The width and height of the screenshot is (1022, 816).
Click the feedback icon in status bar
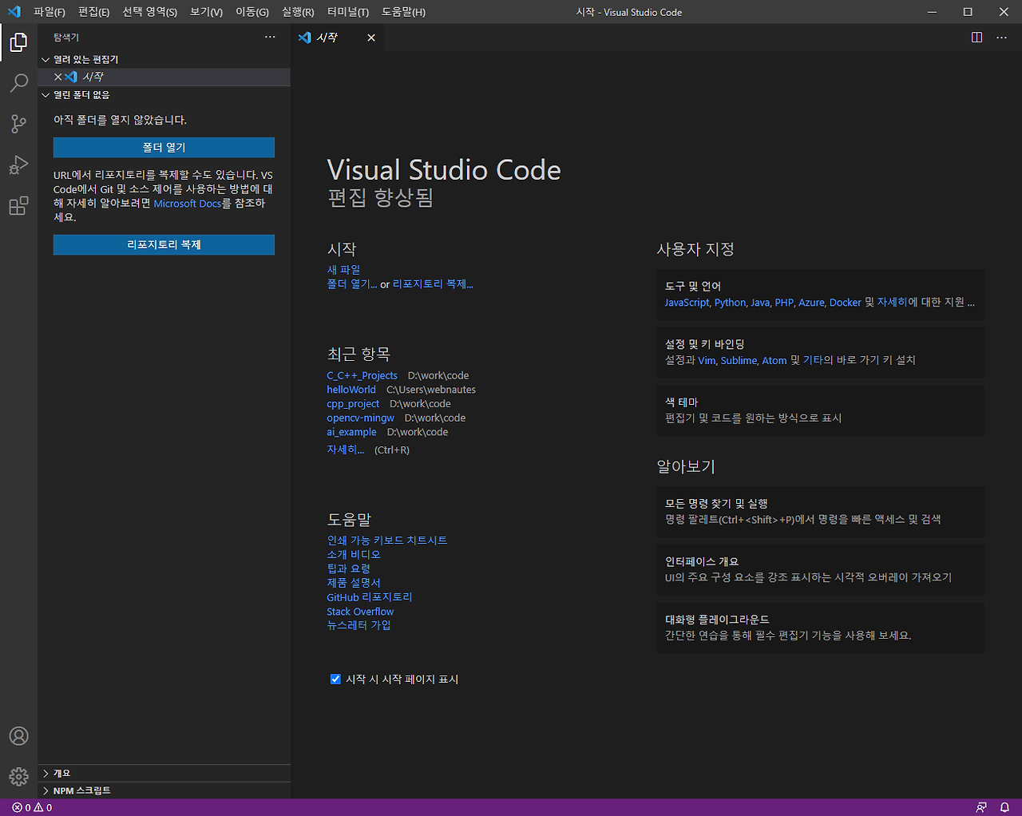click(981, 808)
